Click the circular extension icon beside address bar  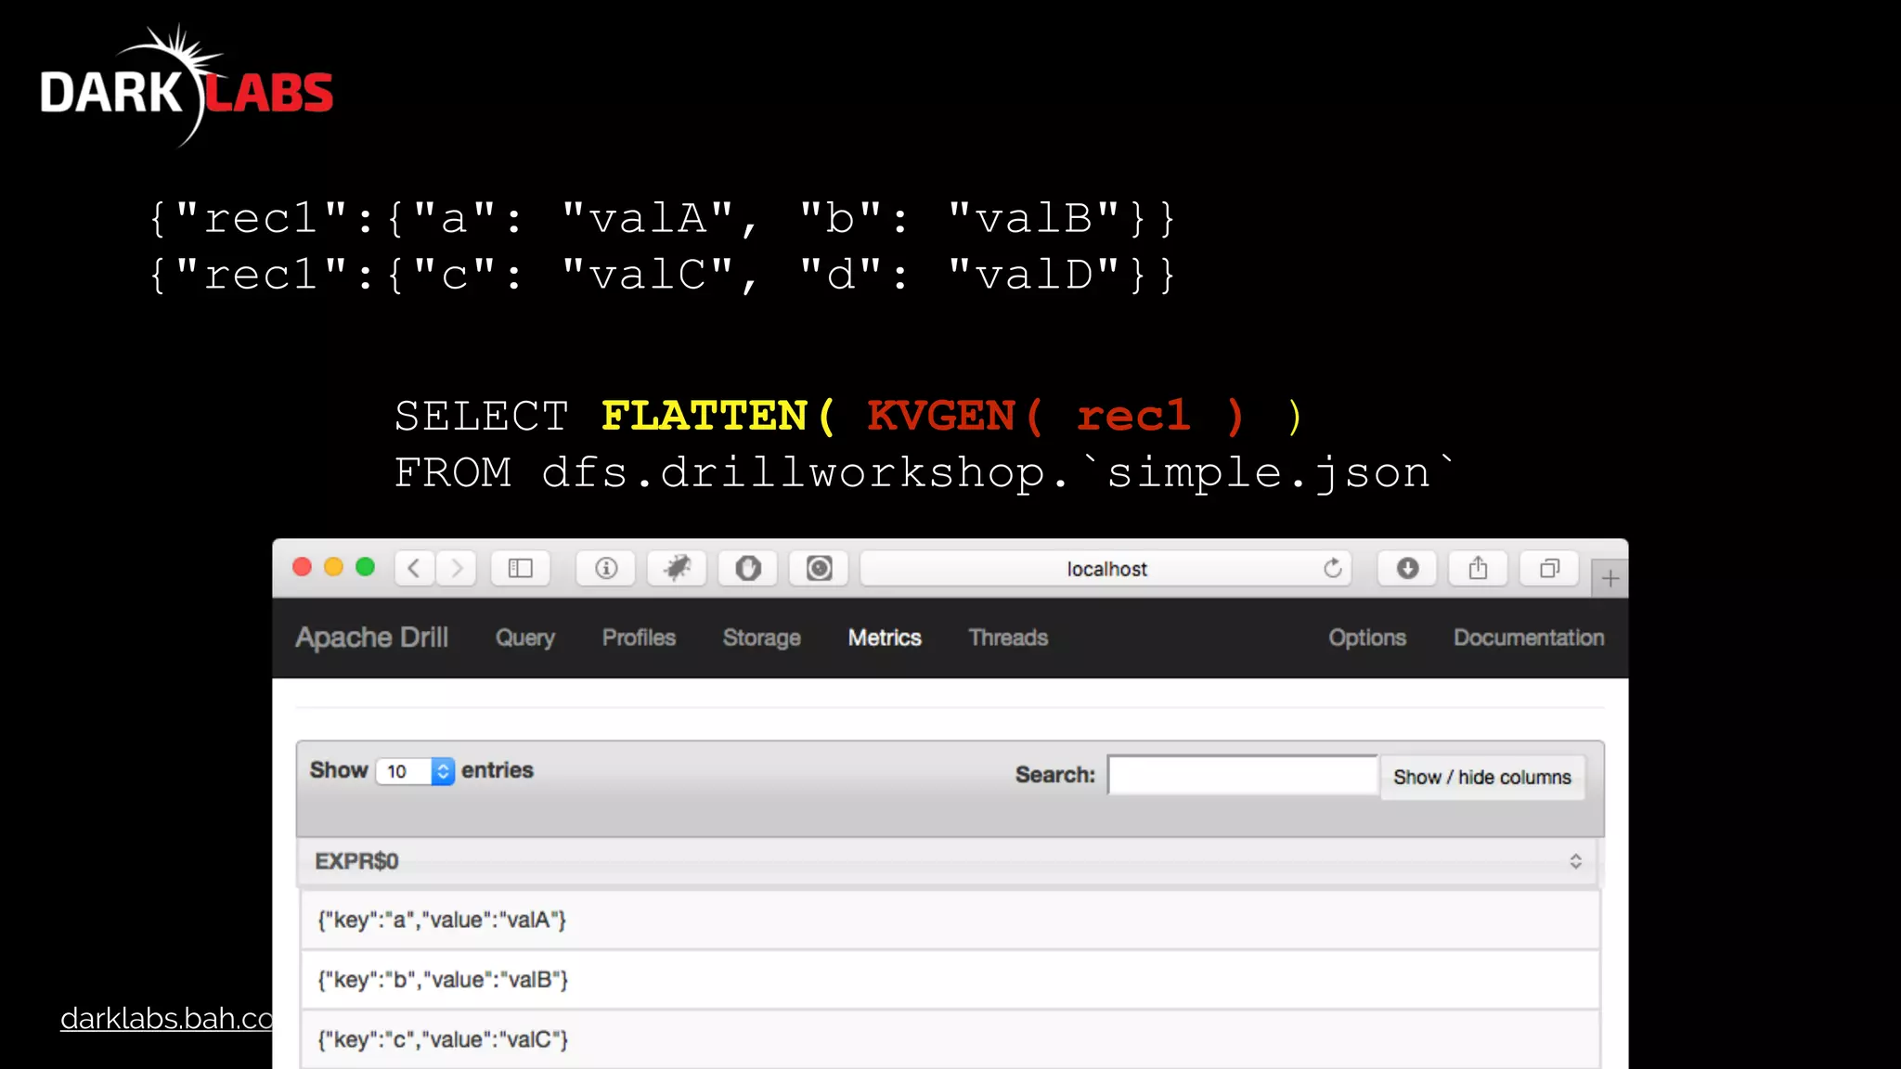pyautogui.click(x=819, y=568)
